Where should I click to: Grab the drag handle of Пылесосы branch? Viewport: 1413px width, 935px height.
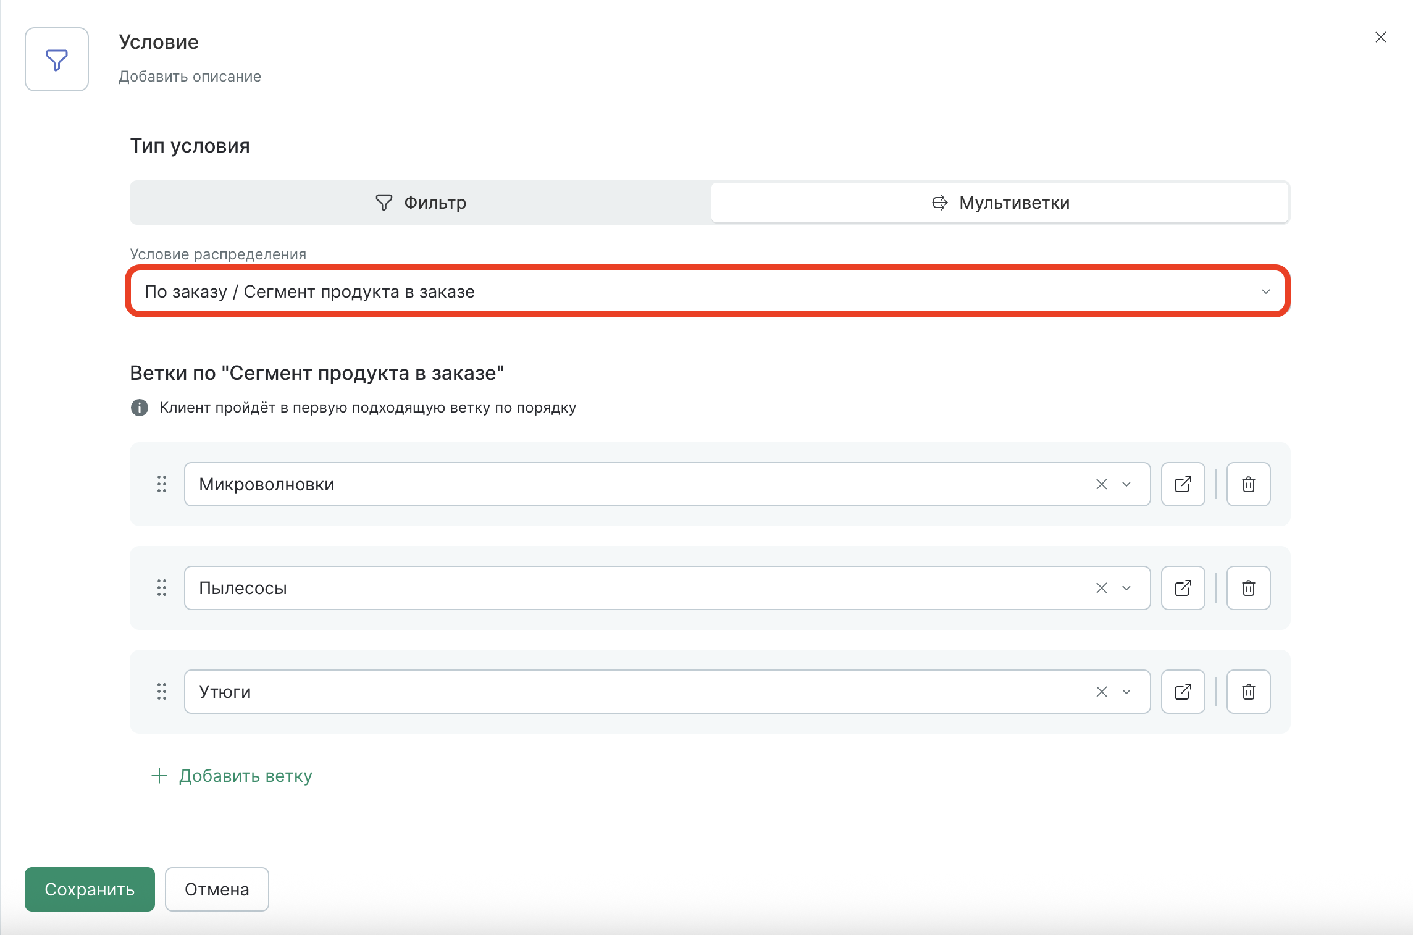coord(162,588)
